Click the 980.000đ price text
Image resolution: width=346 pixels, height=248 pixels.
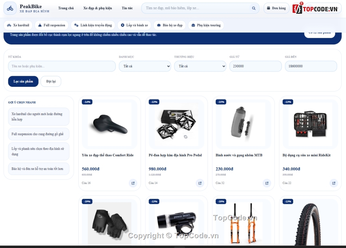pyautogui.click(x=157, y=169)
